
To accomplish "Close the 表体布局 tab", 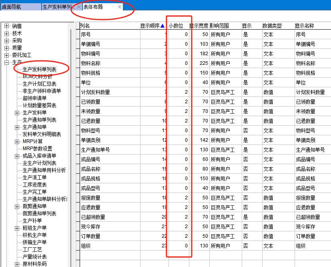I will 120,7.
